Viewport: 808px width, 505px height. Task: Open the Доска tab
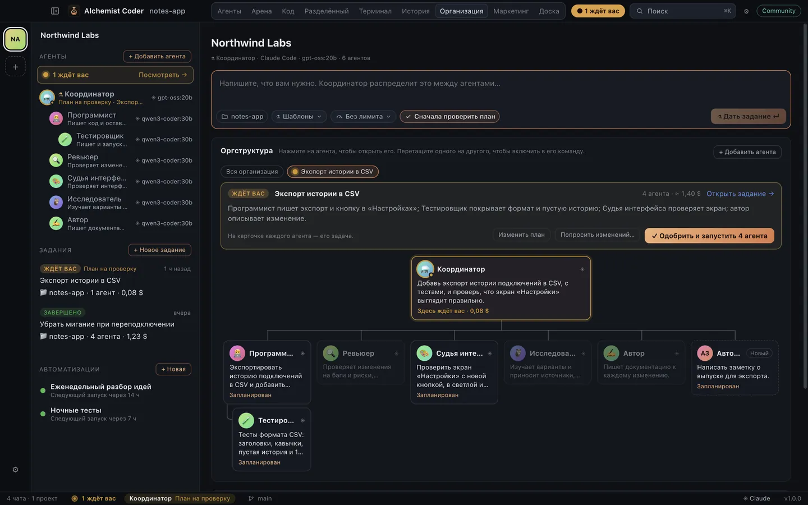[x=549, y=11]
